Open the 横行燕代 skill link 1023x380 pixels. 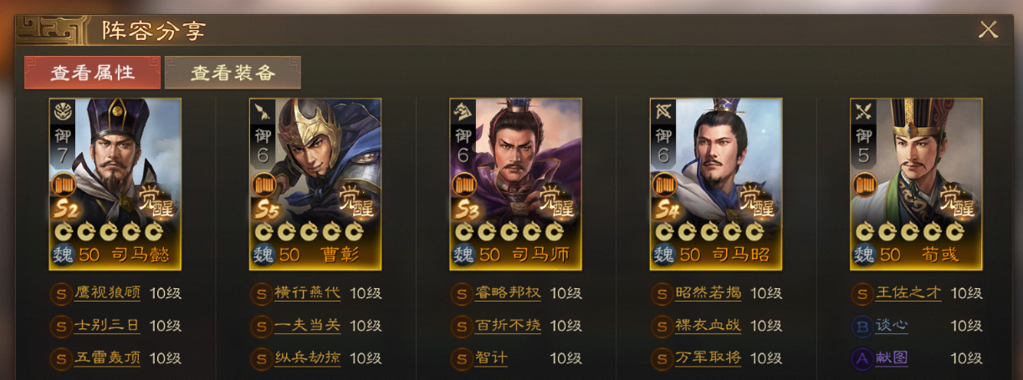point(308,293)
